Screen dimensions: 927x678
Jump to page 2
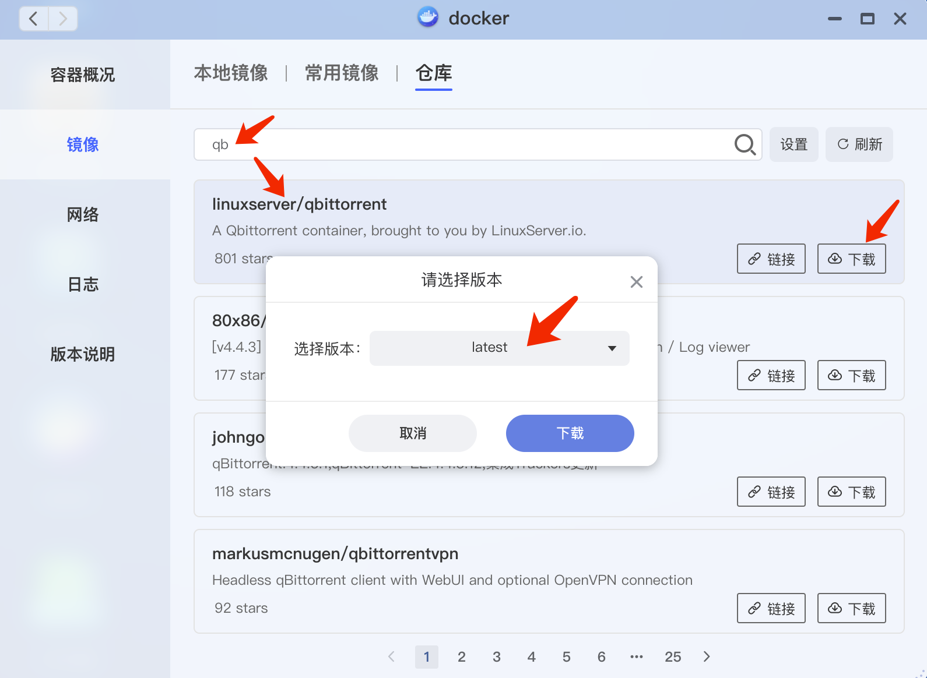click(x=462, y=657)
